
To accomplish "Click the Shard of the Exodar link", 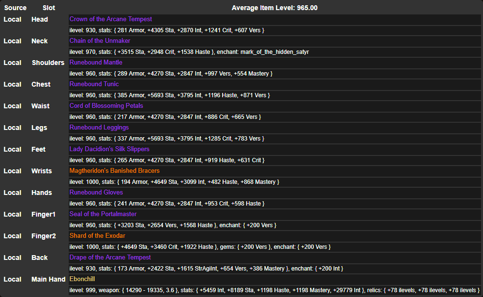I will tap(98, 235).
